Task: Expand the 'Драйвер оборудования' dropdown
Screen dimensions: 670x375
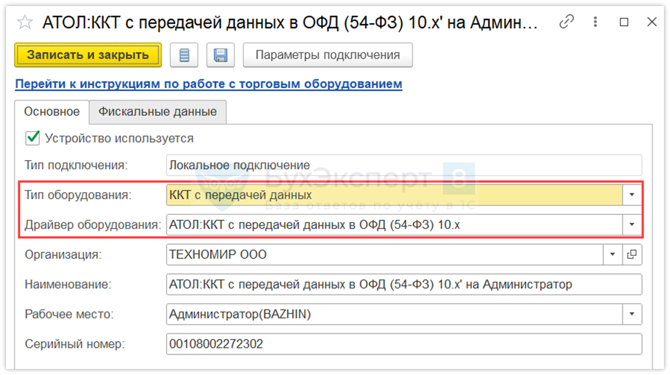Action: [x=632, y=225]
